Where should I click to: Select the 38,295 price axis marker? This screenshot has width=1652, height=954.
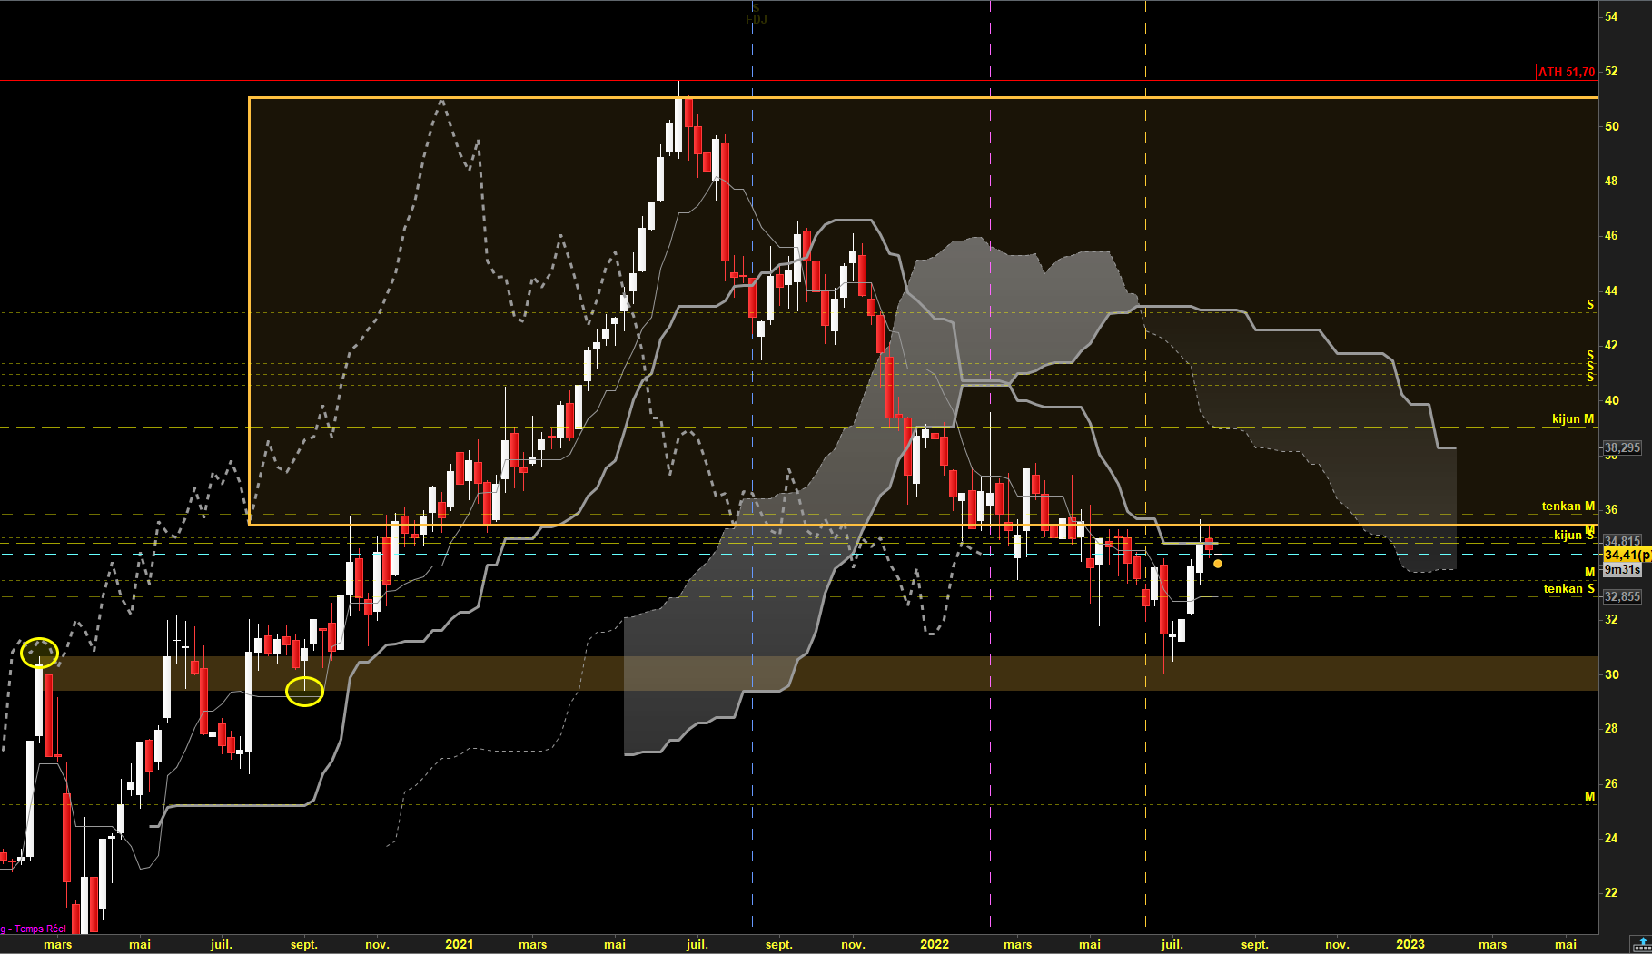1622,447
